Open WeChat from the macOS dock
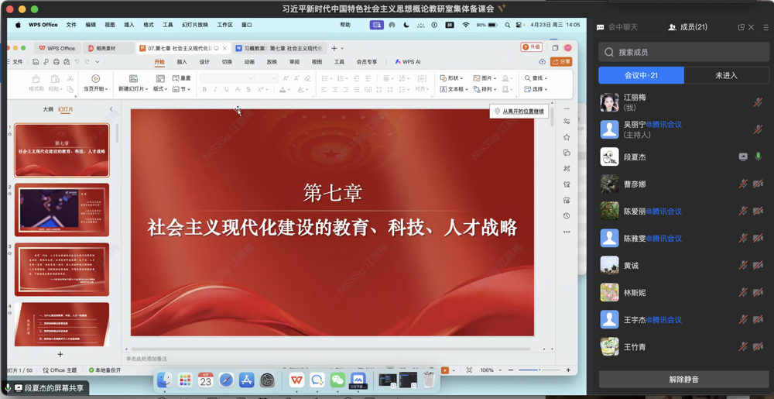Viewport: 774px width, 399px height. (337, 380)
